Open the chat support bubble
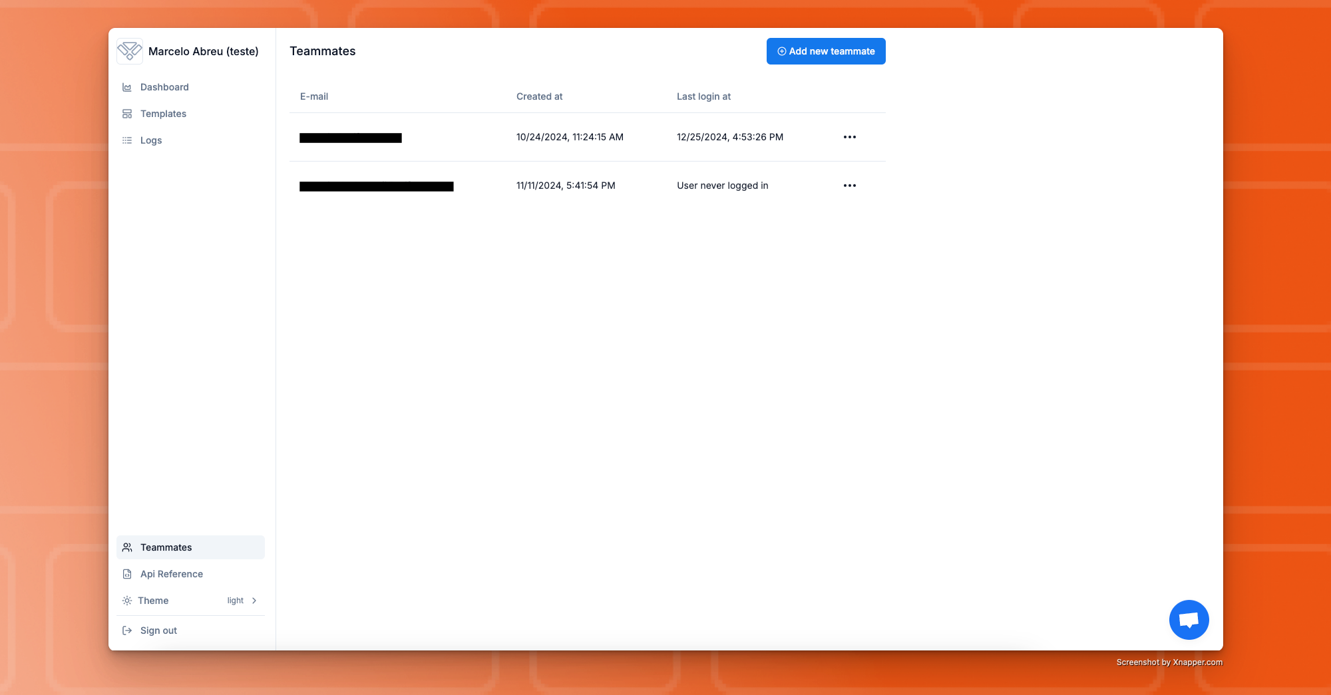1331x695 pixels. 1189,620
